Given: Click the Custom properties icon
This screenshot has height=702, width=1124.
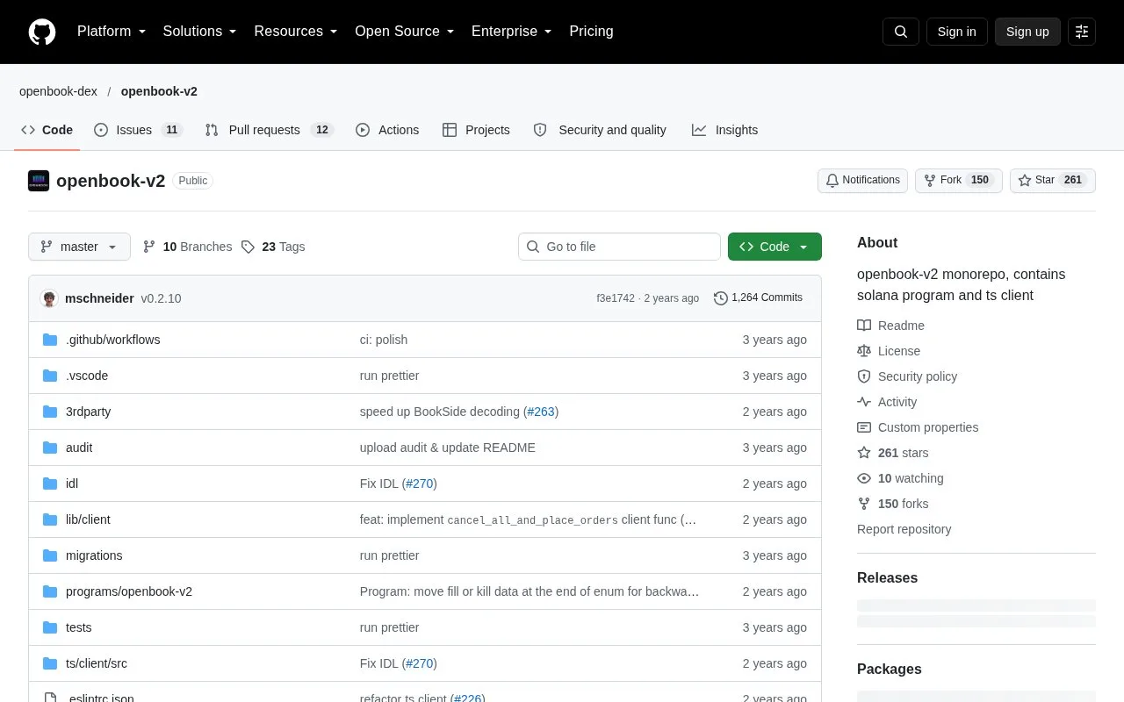Looking at the screenshot, I should pyautogui.click(x=864, y=427).
